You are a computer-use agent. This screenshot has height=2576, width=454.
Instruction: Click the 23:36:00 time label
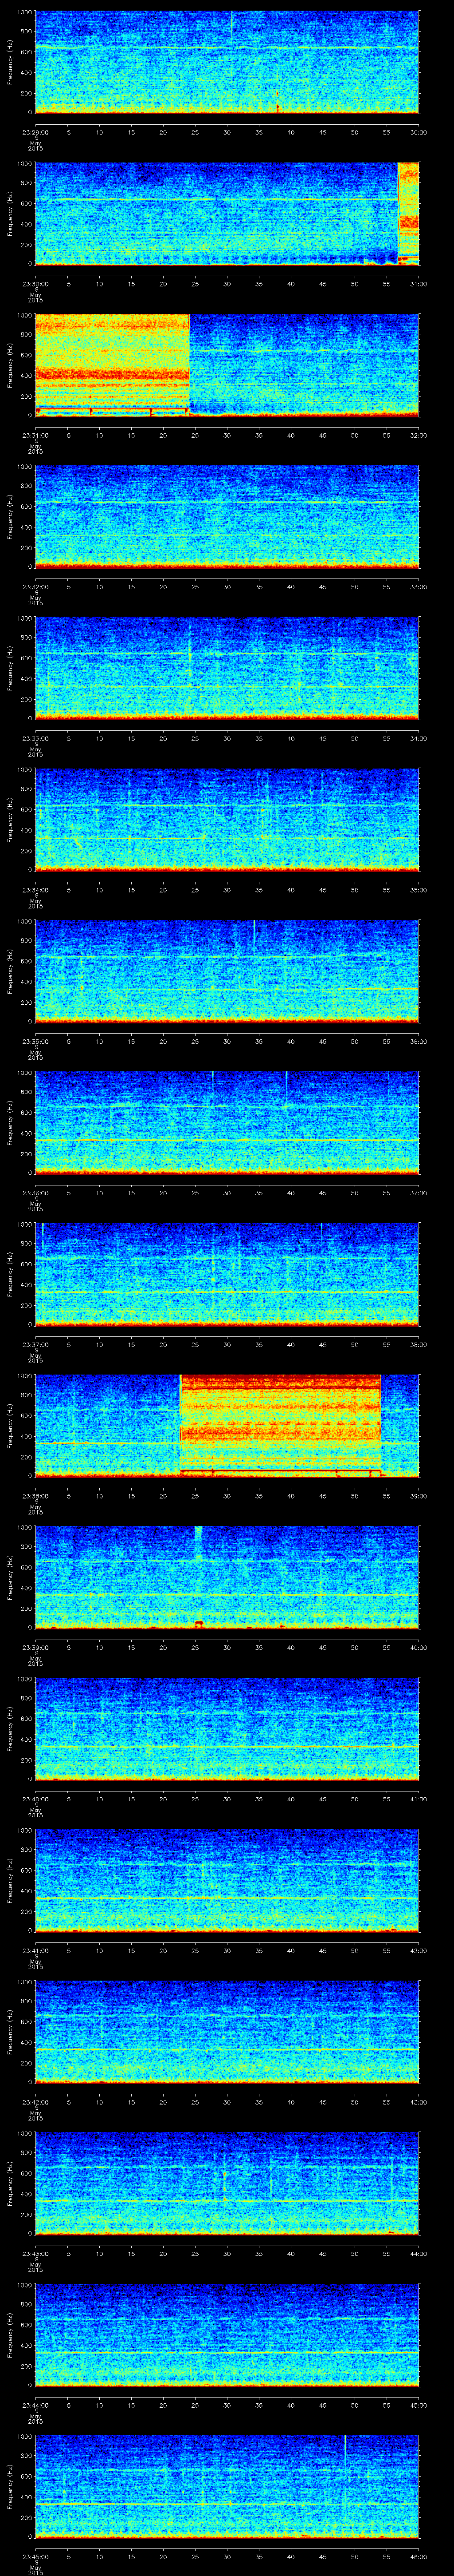pyautogui.click(x=35, y=1193)
